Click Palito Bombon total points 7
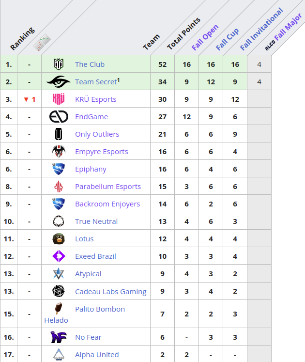305x362 pixels. (x=162, y=314)
